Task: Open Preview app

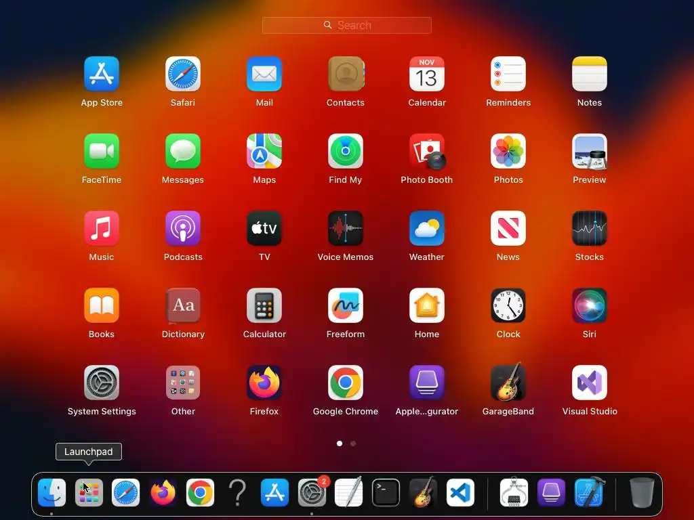Action: [590, 151]
